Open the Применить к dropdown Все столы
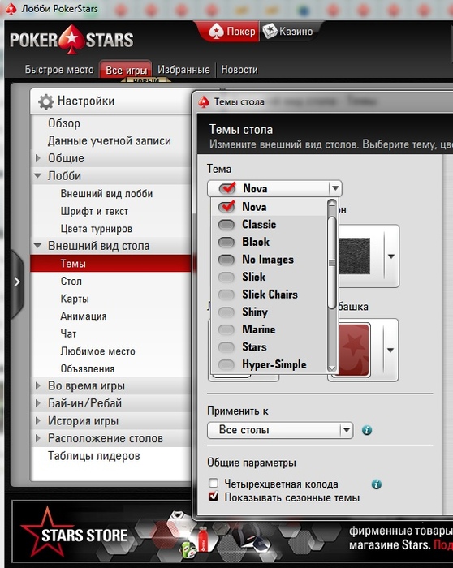Viewport: 453px width, 568px height. (x=280, y=430)
